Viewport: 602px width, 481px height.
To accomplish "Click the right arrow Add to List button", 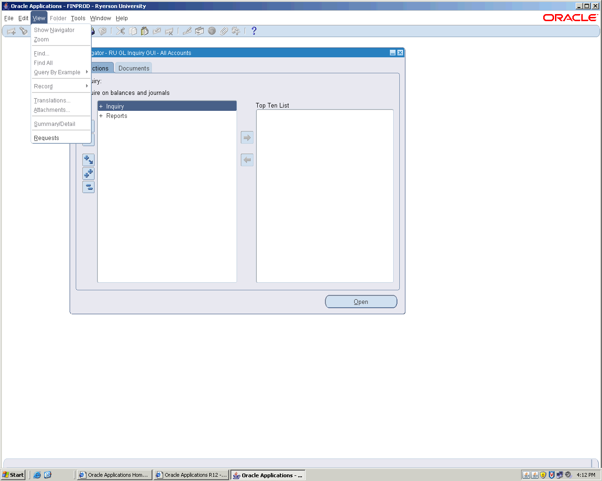I will [x=247, y=138].
